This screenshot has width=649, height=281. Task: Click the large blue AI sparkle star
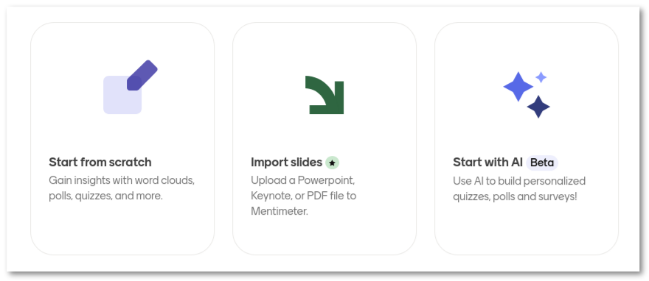tap(518, 87)
